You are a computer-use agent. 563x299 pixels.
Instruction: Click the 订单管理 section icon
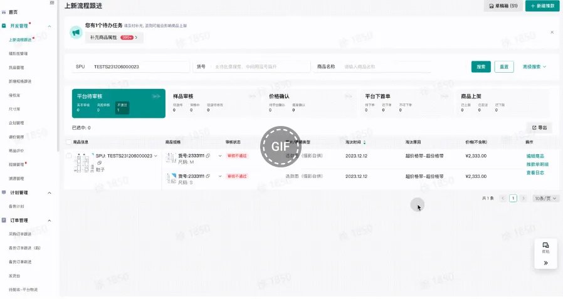[4, 220]
